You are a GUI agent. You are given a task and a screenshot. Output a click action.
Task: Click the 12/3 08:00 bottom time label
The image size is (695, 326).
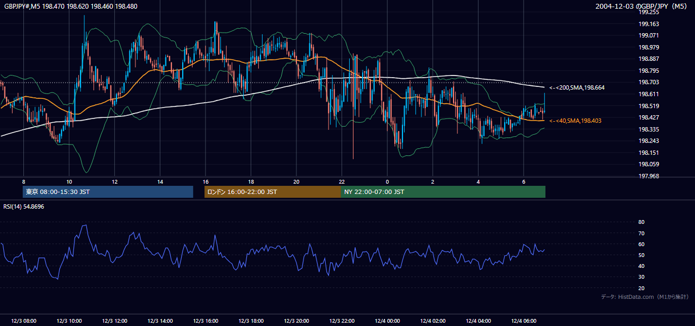pos(23,321)
